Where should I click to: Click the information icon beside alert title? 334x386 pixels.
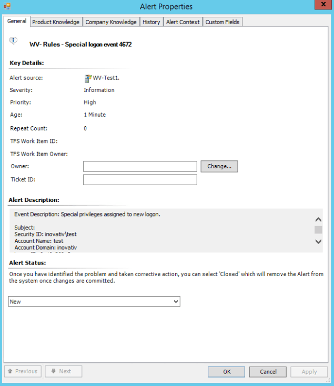[14, 40]
